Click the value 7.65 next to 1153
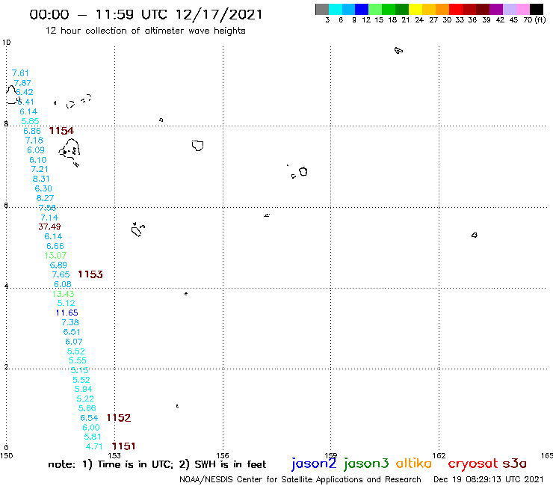 pyautogui.click(x=61, y=274)
